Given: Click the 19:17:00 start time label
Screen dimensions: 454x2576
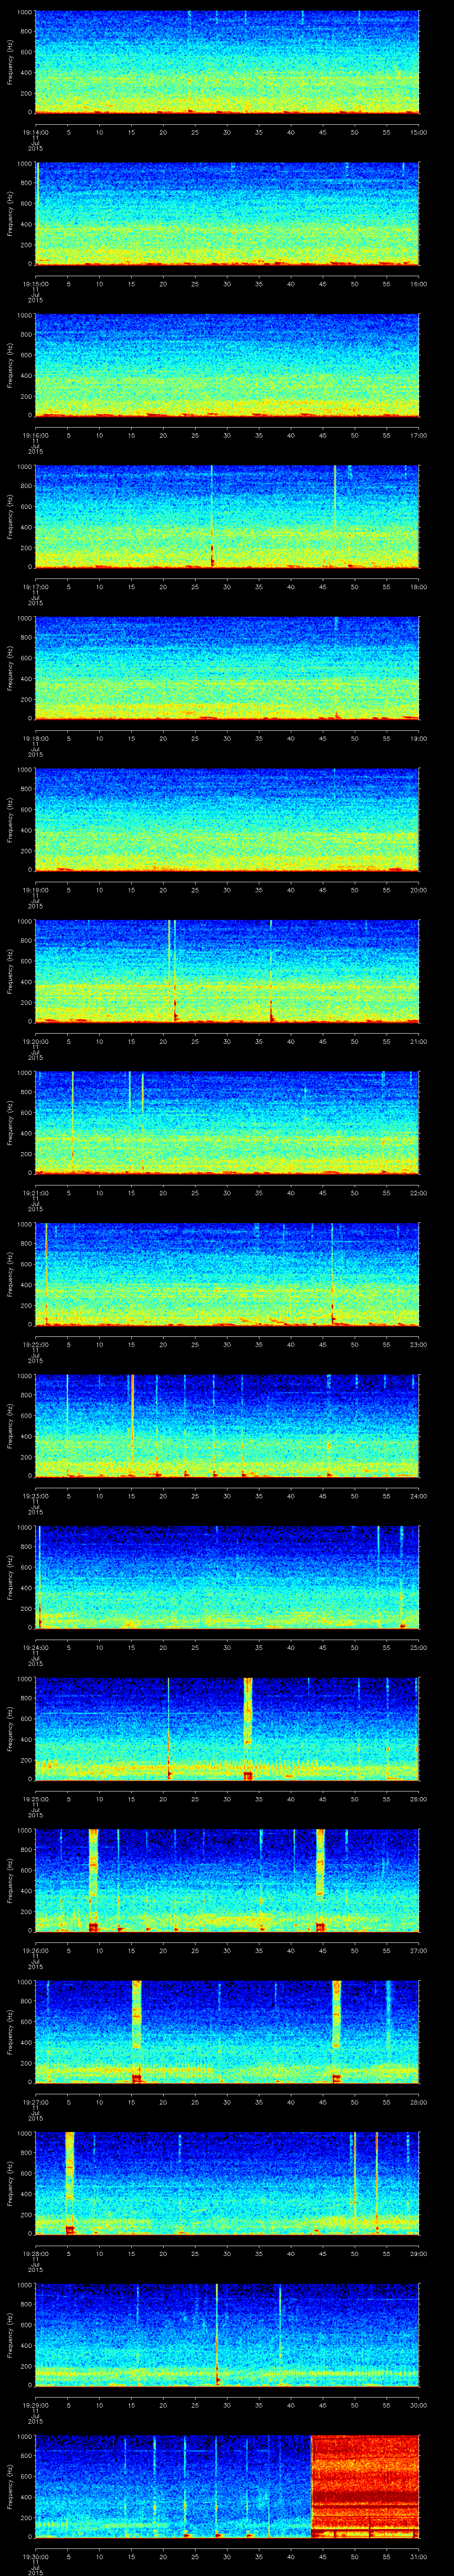Looking at the screenshot, I should [36, 587].
